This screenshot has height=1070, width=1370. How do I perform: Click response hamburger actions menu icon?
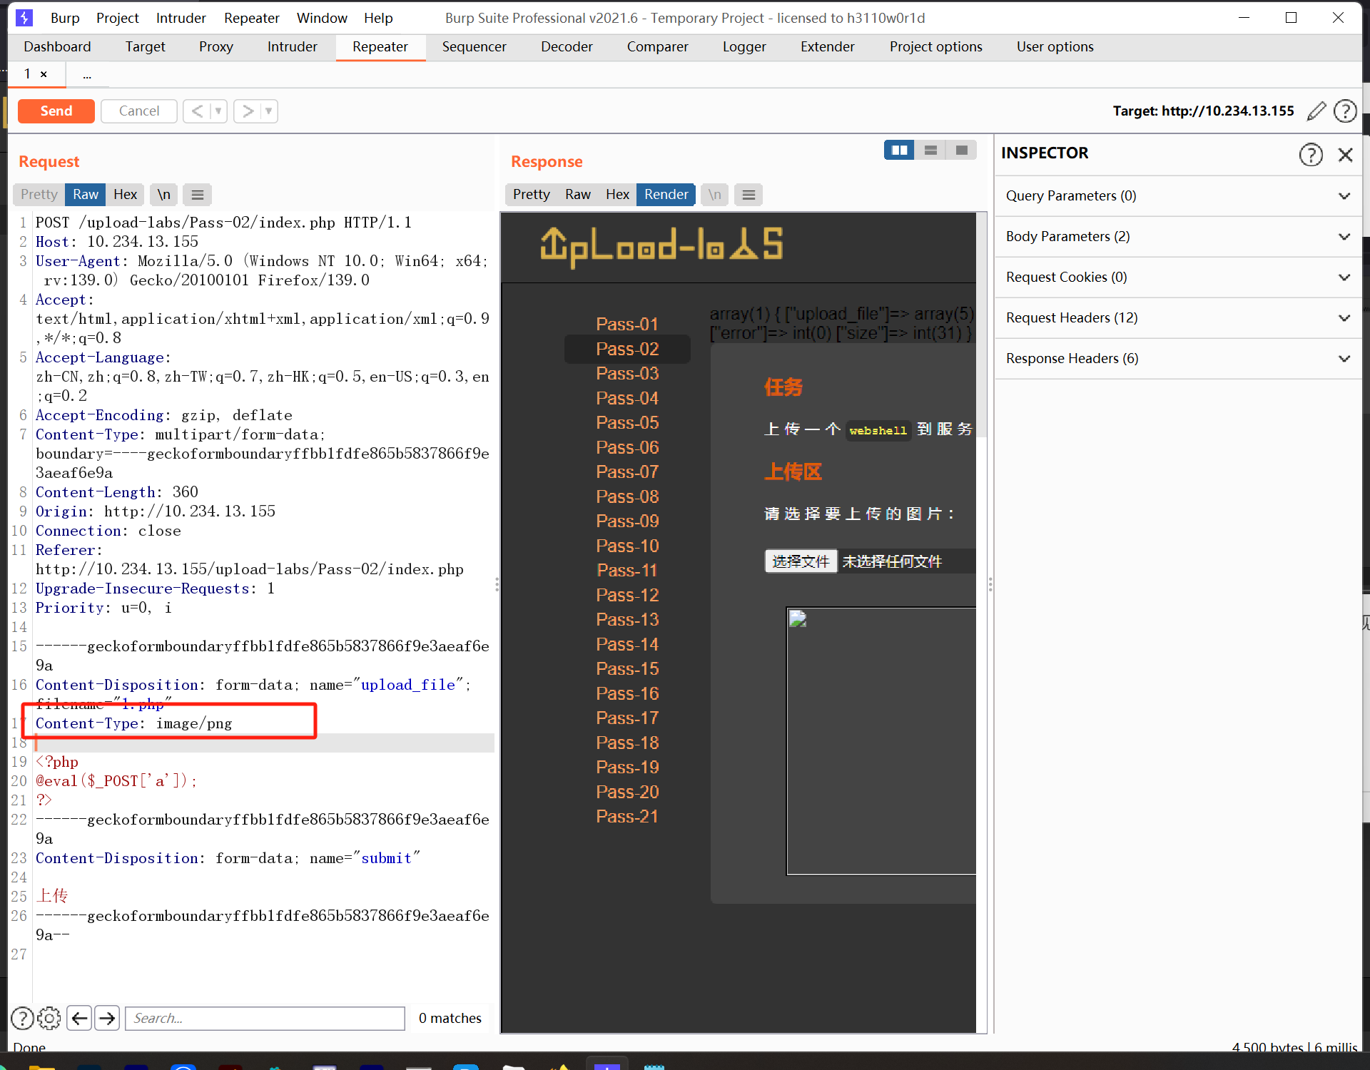(x=749, y=195)
